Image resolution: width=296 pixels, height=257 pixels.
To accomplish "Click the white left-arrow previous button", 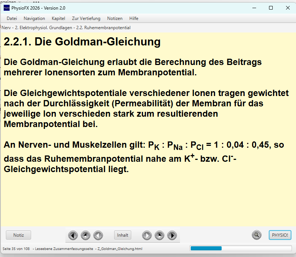I will point(98,235).
